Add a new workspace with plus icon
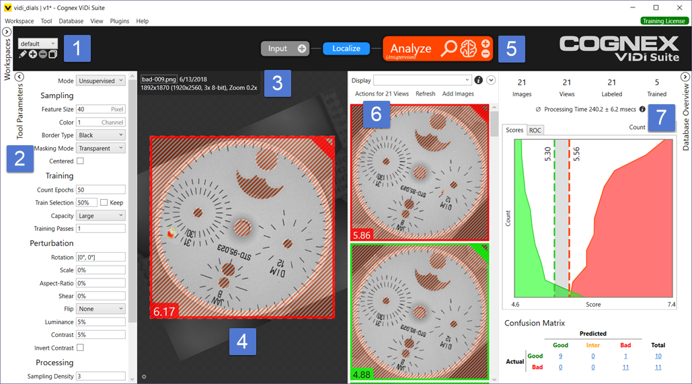The width and height of the screenshot is (692, 384). (x=33, y=54)
